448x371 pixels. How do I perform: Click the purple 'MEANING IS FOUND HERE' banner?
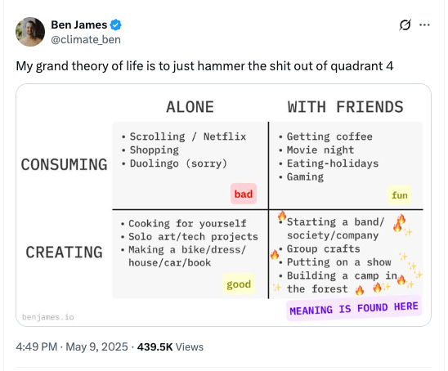click(354, 308)
